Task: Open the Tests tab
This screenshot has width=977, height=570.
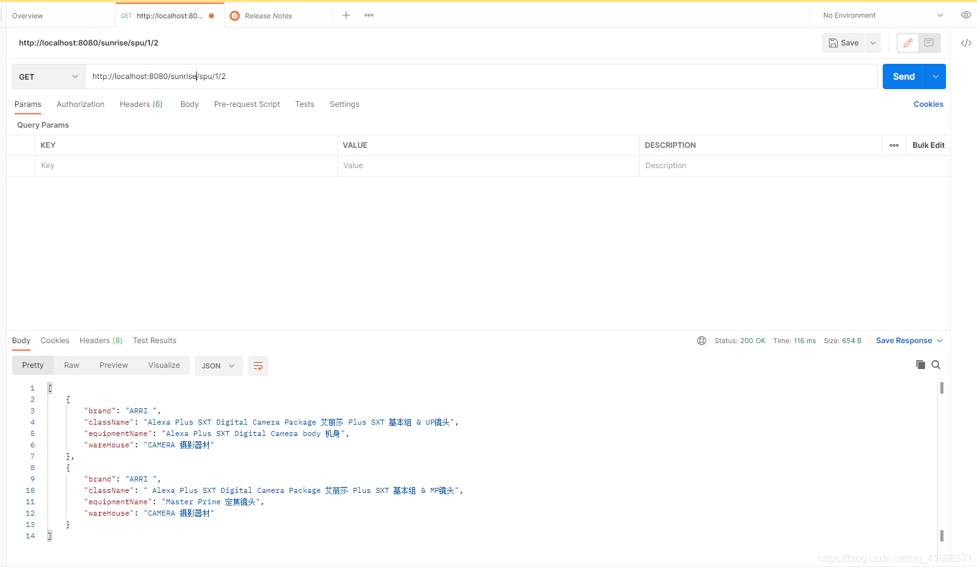Action: [304, 104]
